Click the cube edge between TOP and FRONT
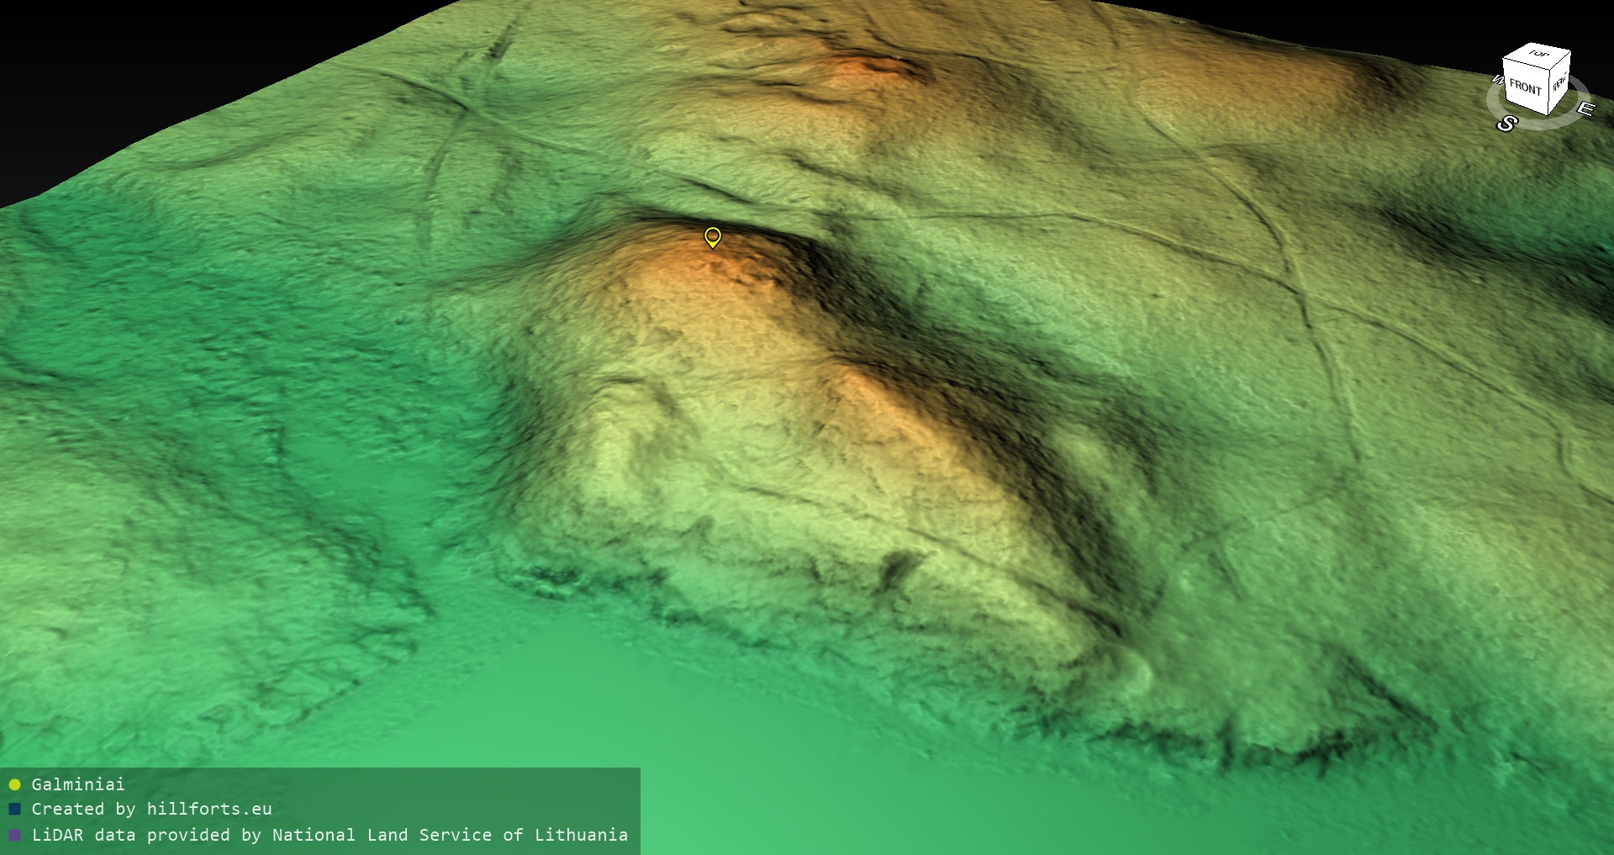This screenshot has width=1614, height=855. [1526, 65]
